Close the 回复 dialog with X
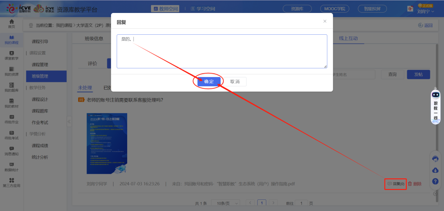Image resolution: width=444 pixels, height=211 pixels. click(x=325, y=21)
